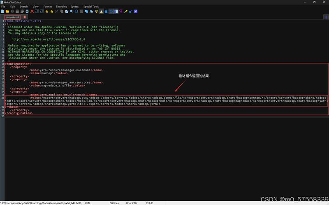This screenshot has height=205, width=329.
Task: Open the Format menu
Action: pos(48,7)
